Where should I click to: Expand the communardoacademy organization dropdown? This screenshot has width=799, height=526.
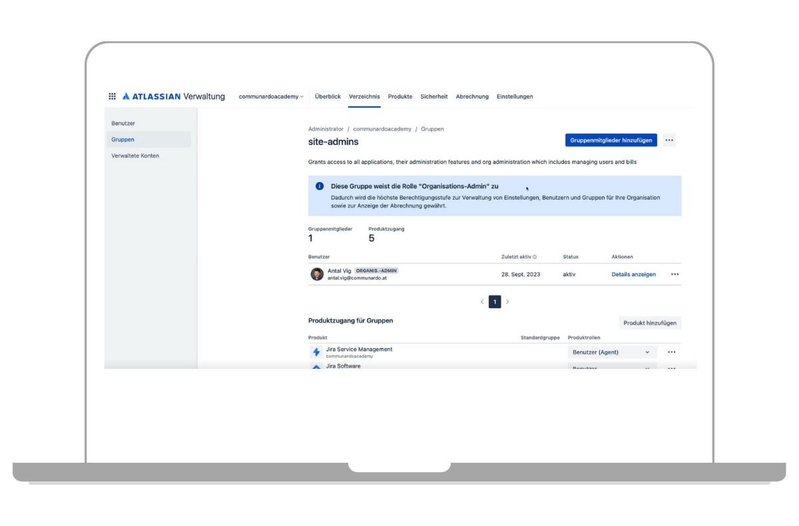pyautogui.click(x=271, y=97)
